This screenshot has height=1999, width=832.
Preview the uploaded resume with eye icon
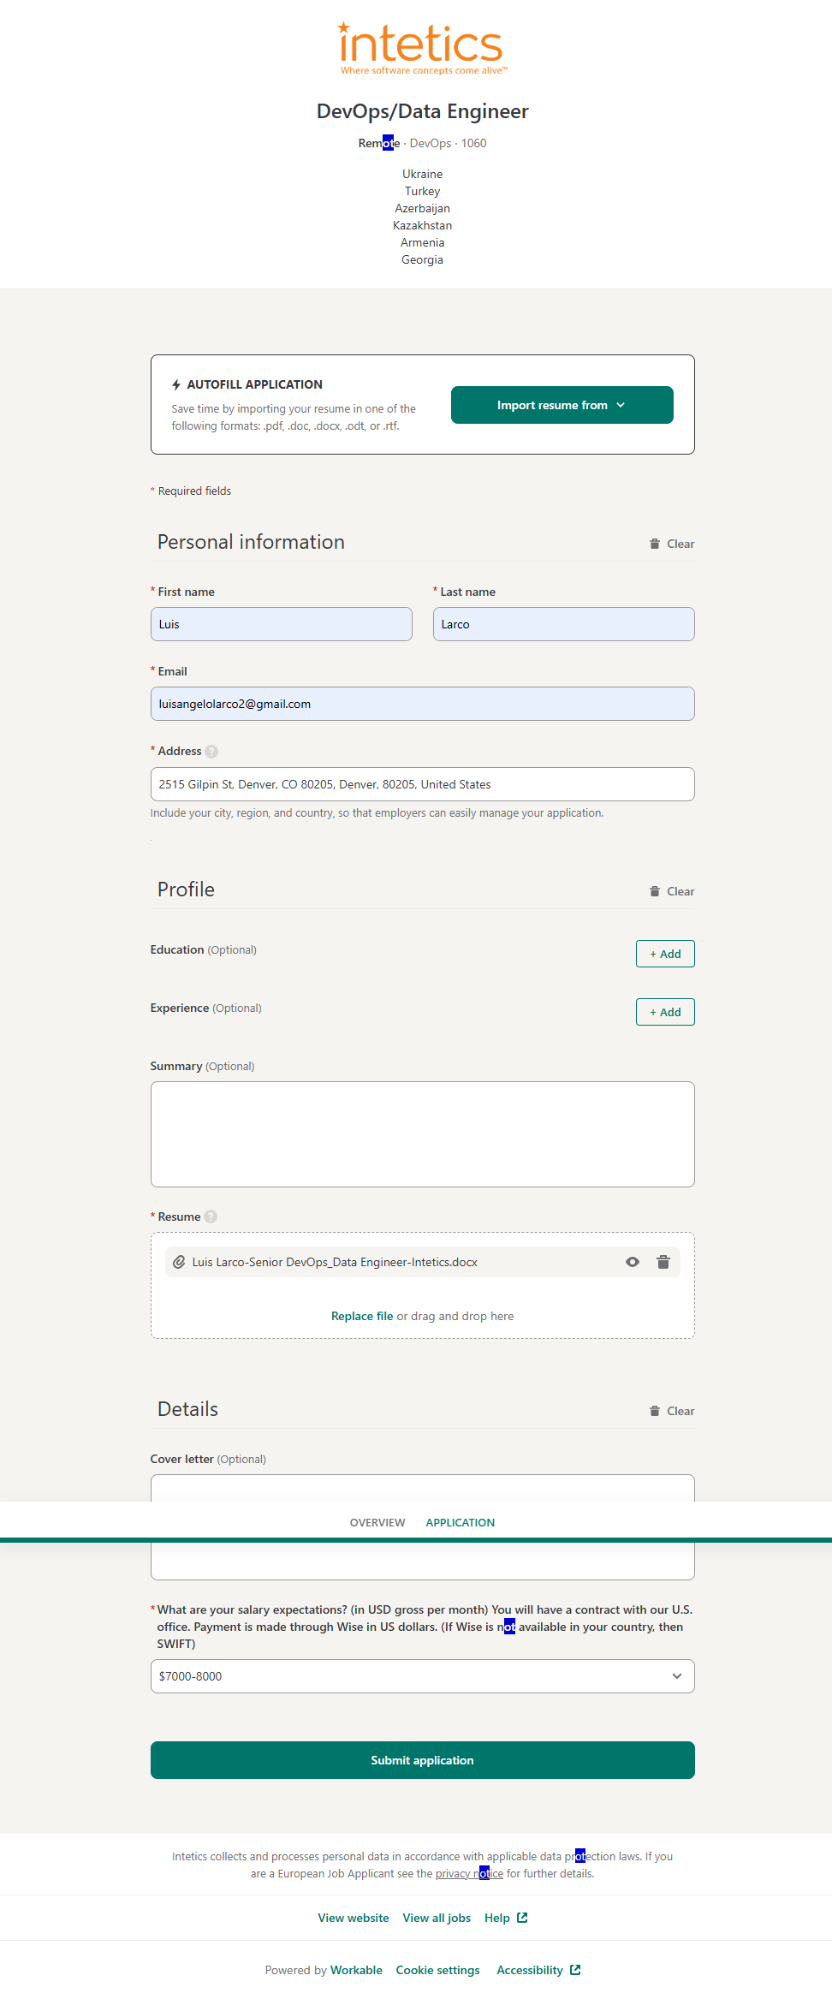[633, 1262]
